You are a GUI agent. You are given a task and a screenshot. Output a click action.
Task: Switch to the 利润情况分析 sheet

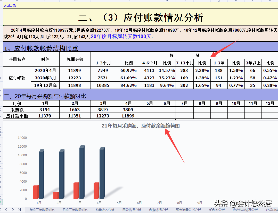[158, 210]
